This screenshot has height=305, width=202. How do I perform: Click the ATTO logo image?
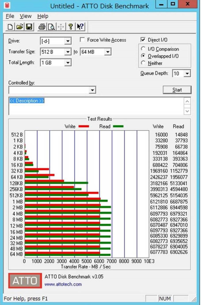pyautogui.click(x=25, y=281)
